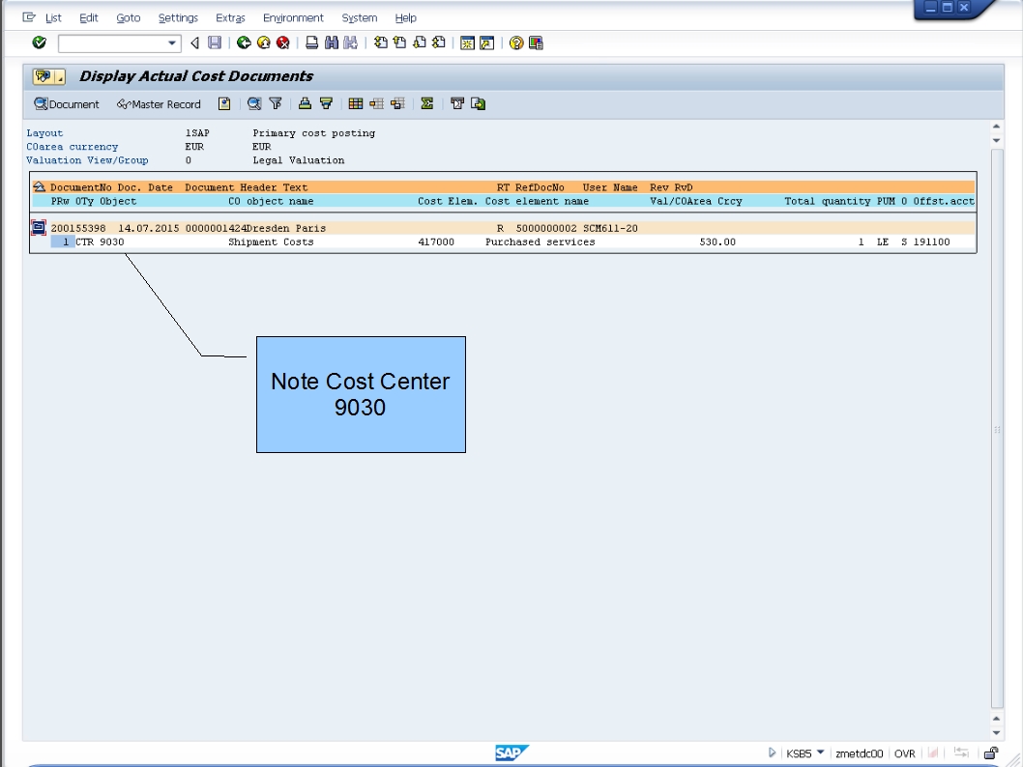Go to last page icon

click(439, 43)
